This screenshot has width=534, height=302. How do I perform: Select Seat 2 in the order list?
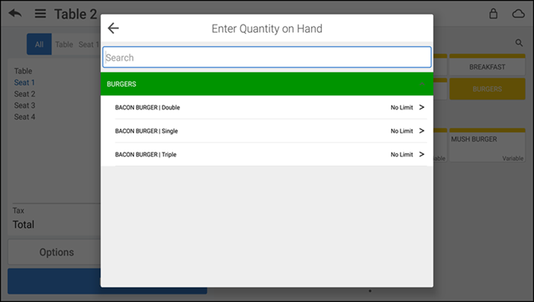24,94
